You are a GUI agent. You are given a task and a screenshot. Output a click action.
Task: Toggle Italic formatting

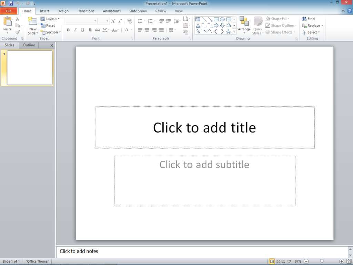point(75,30)
